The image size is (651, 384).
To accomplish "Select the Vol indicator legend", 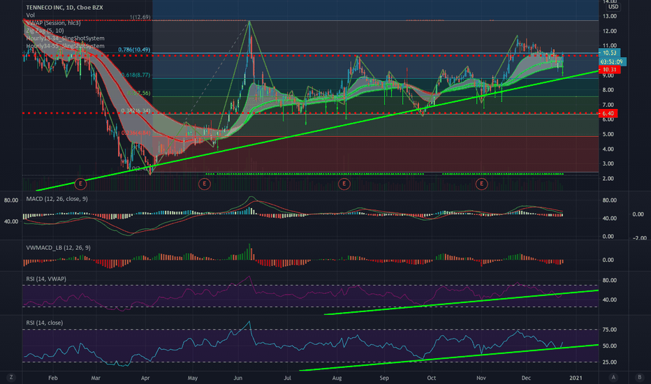I will pyautogui.click(x=30, y=15).
